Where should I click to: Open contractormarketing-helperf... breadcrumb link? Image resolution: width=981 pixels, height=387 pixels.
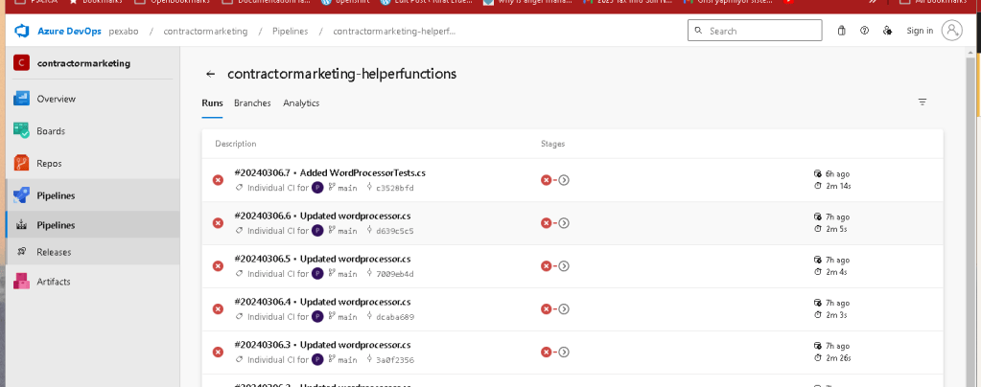tap(394, 31)
